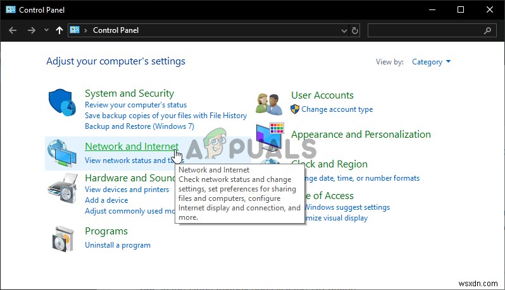Click the Uninstall a program link
The image size is (505, 290).
click(118, 245)
